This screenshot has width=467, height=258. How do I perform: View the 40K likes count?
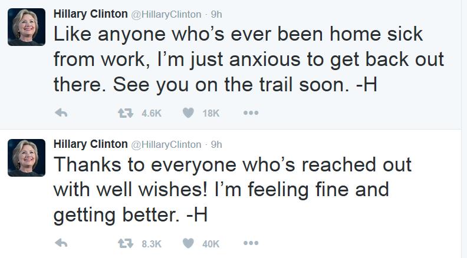[x=211, y=243]
